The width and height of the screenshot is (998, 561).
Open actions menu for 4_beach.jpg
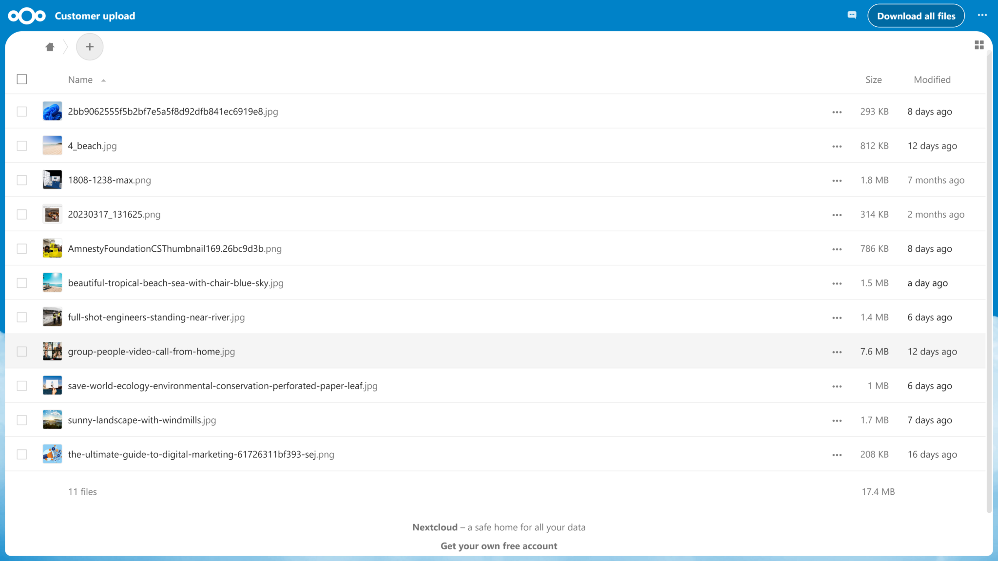(837, 146)
